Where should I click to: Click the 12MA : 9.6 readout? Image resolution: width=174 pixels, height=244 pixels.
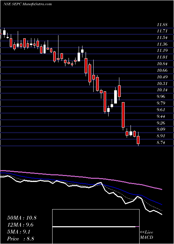20,225
